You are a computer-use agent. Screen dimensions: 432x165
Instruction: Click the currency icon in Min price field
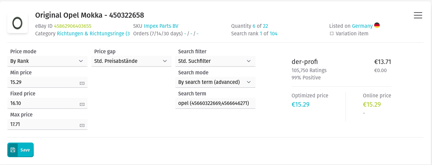coord(82,83)
